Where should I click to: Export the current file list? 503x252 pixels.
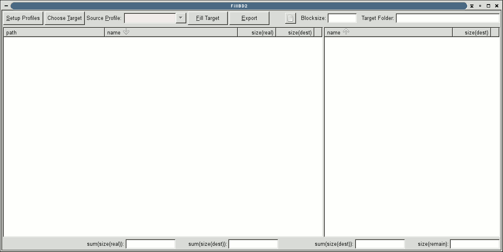(x=249, y=18)
